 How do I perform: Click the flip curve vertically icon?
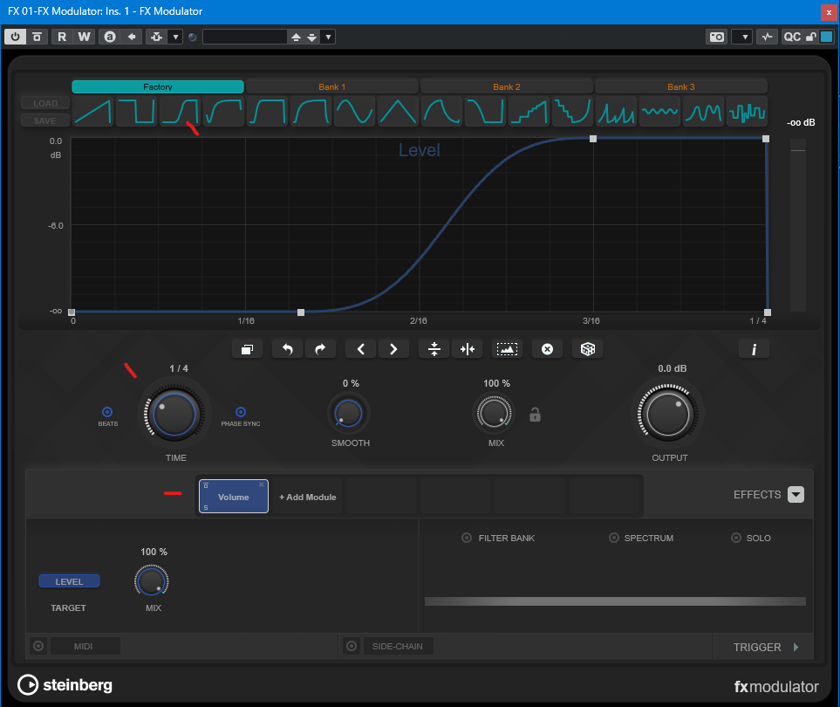[434, 349]
